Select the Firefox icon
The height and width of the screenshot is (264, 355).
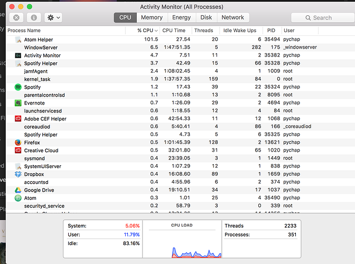tap(18, 143)
